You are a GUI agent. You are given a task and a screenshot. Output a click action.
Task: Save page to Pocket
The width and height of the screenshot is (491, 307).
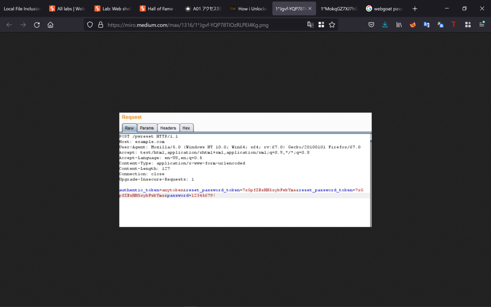(371, 25)
